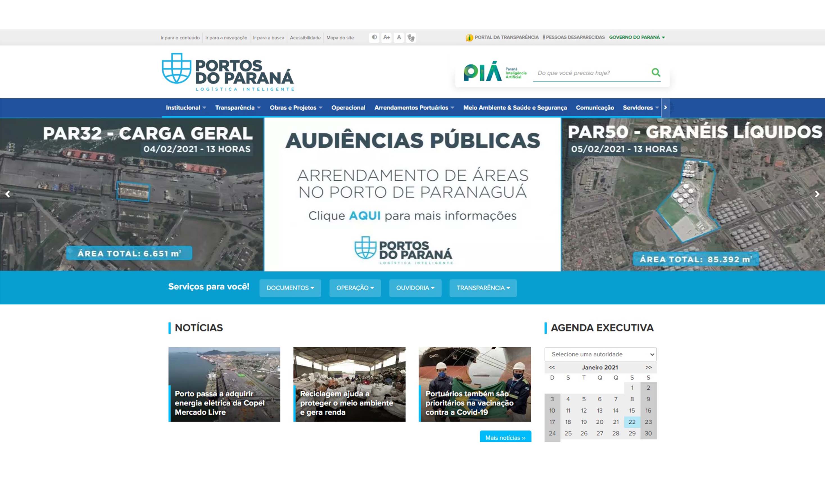
Task: Go to previous month in calendar
Action: (x=552, y=367)
